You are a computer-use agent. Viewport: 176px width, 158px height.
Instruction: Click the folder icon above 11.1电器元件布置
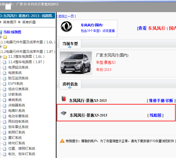click(x=5, y=37)
